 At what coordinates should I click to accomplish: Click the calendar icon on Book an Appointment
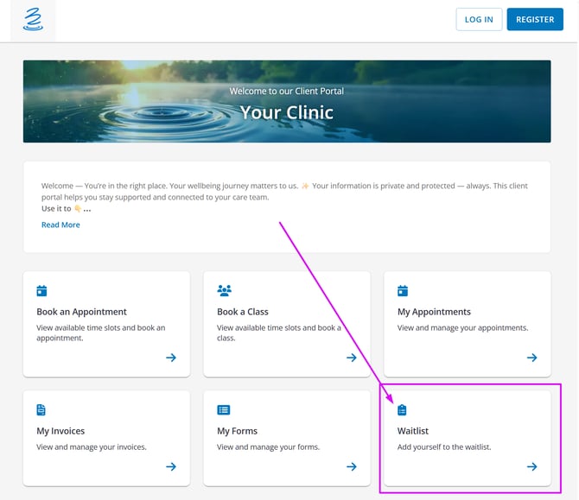tap(41, 291)
